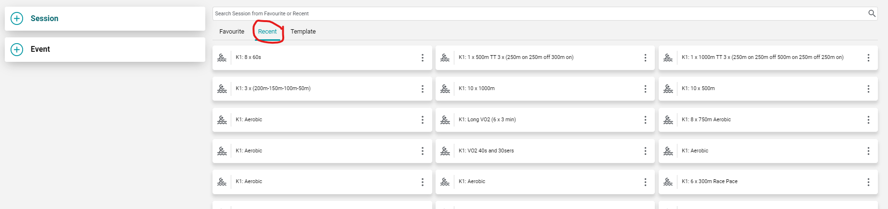The height and width of the screenshot is (209, 888).
Task: Click the search magnifier icon
Action: click(872, 13)
